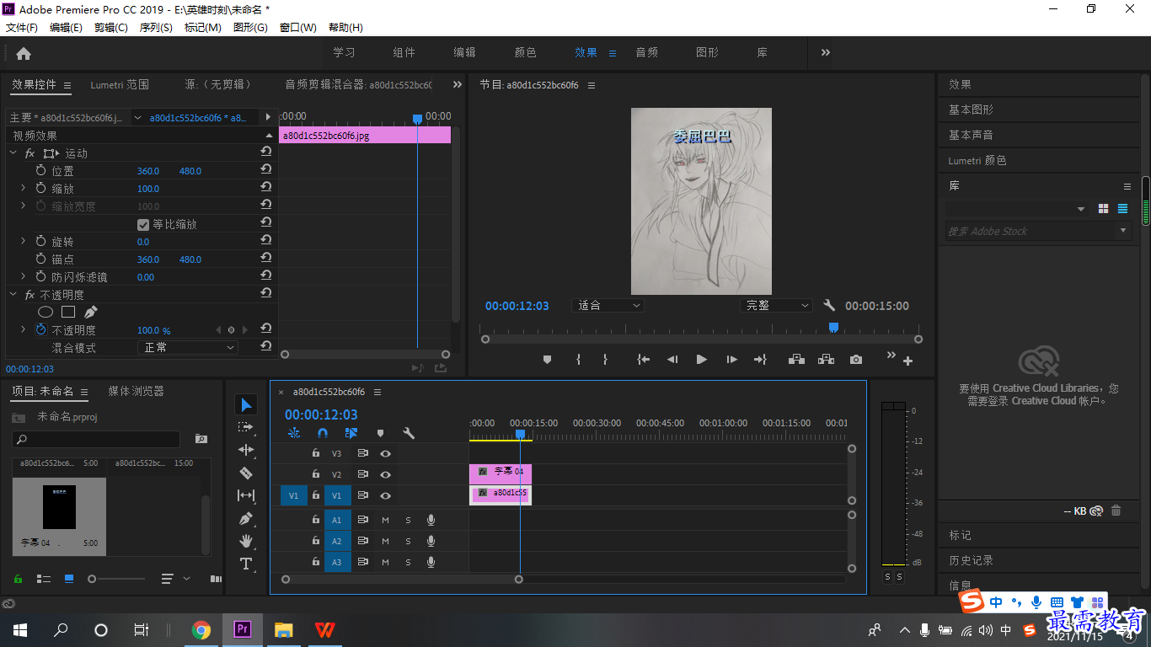Step forward one frame
This screenshot has width=1151, height=647.
731,360
